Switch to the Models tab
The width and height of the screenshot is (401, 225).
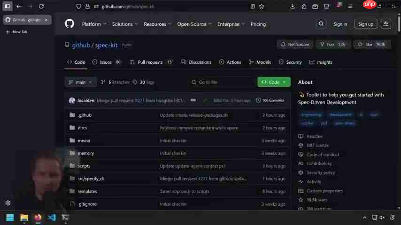pyautogui.click(x=260, y=62)
